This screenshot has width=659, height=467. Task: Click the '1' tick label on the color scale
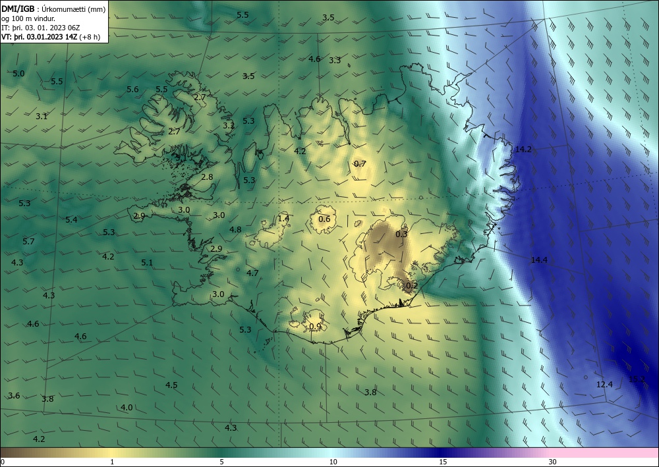pos(112,462)
